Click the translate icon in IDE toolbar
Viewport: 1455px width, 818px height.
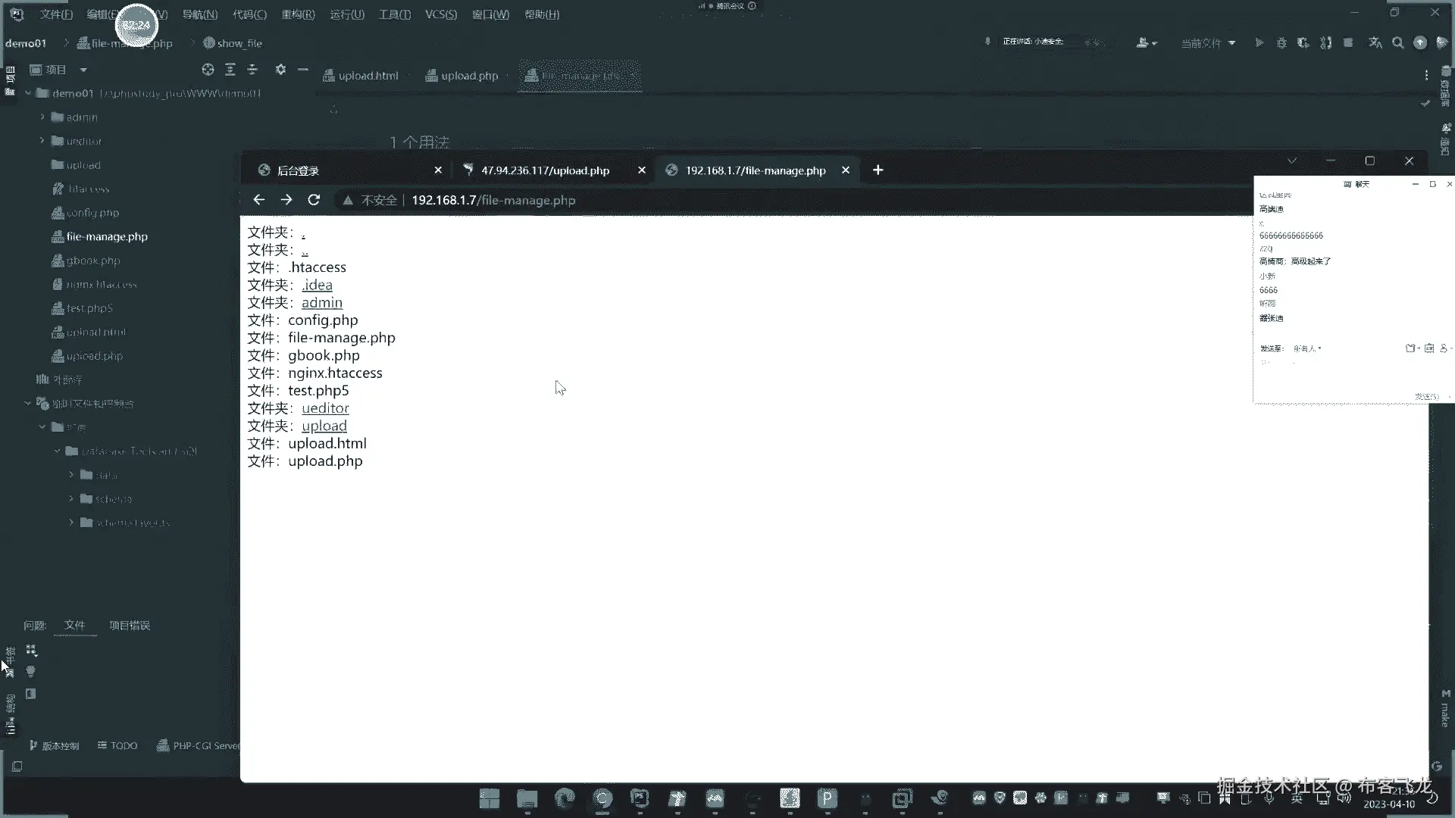pos(1375,43)
